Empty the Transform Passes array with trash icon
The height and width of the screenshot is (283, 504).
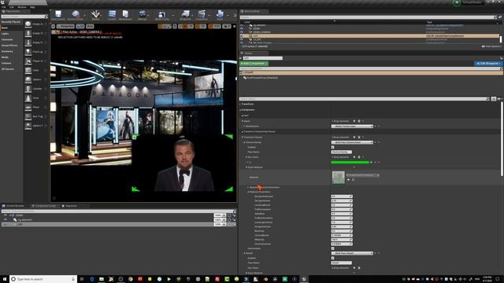359,138
